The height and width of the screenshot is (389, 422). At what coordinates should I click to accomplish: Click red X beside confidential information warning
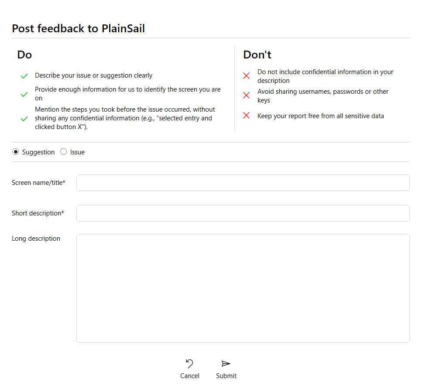pos(246,75)
